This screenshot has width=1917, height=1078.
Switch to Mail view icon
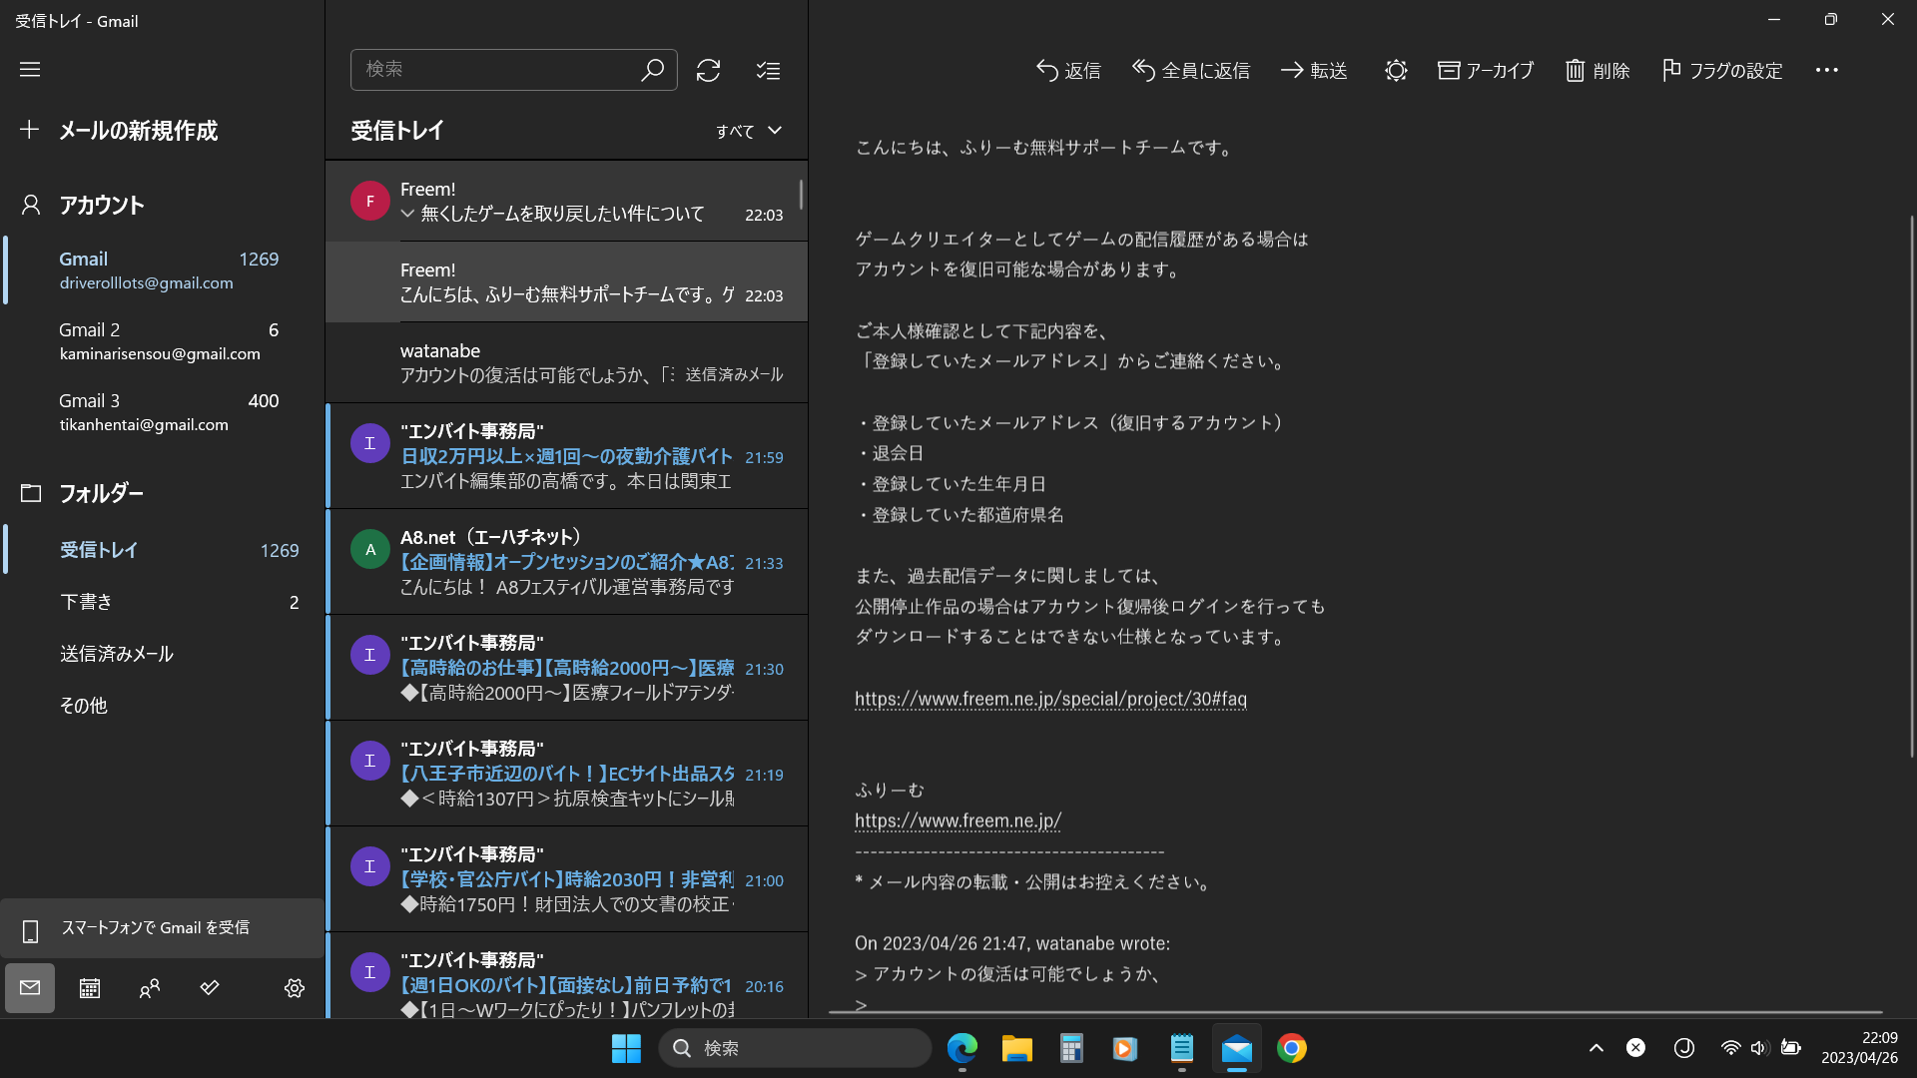coord(30,988)
